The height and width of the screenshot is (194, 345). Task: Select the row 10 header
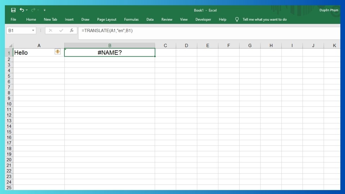[9, 104]
